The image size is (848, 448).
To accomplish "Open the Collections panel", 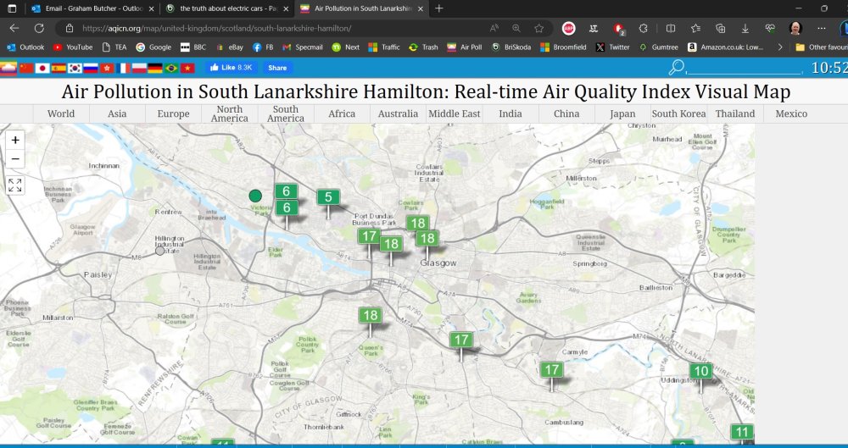I will click(720, 29).
